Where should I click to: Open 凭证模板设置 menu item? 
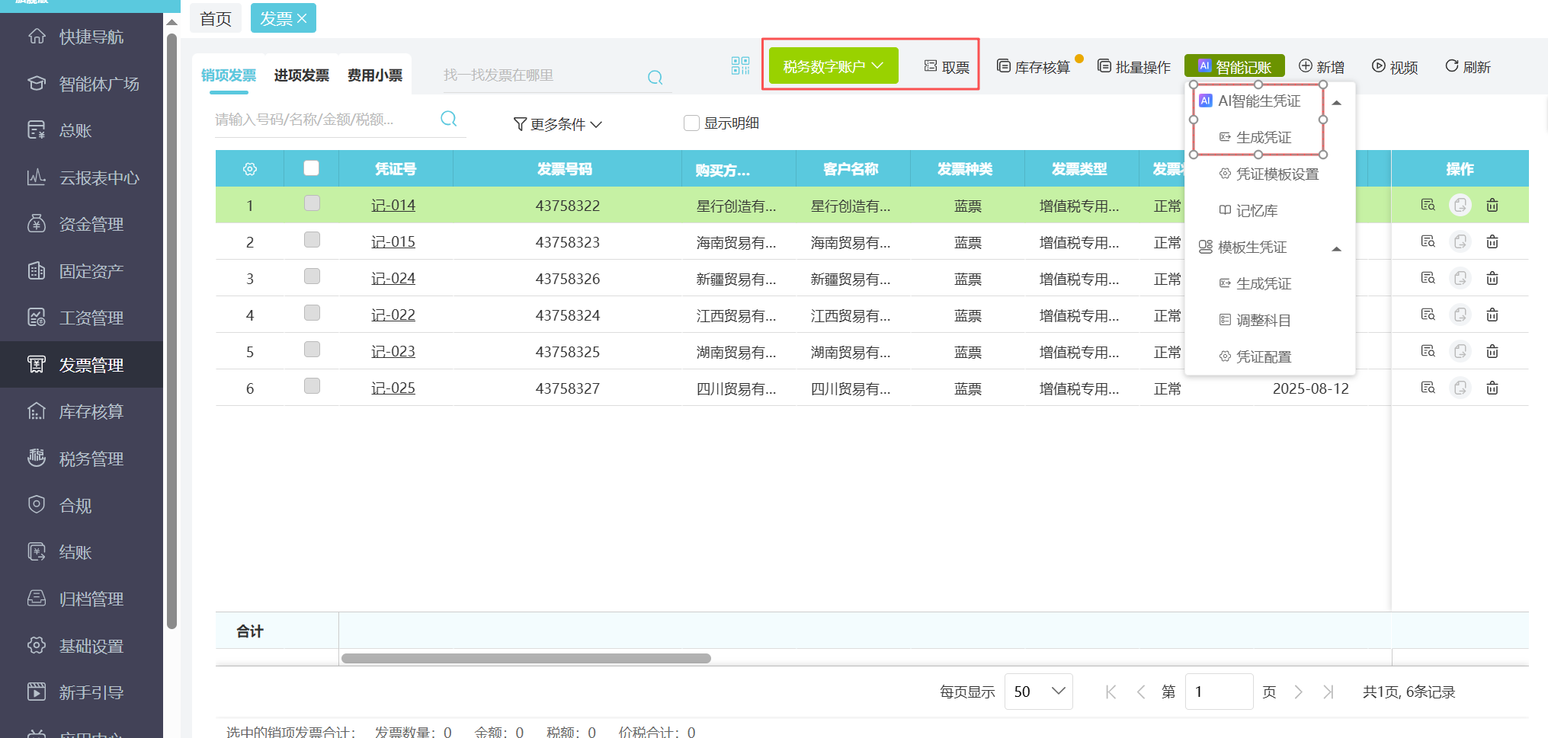click(1269, 174)
